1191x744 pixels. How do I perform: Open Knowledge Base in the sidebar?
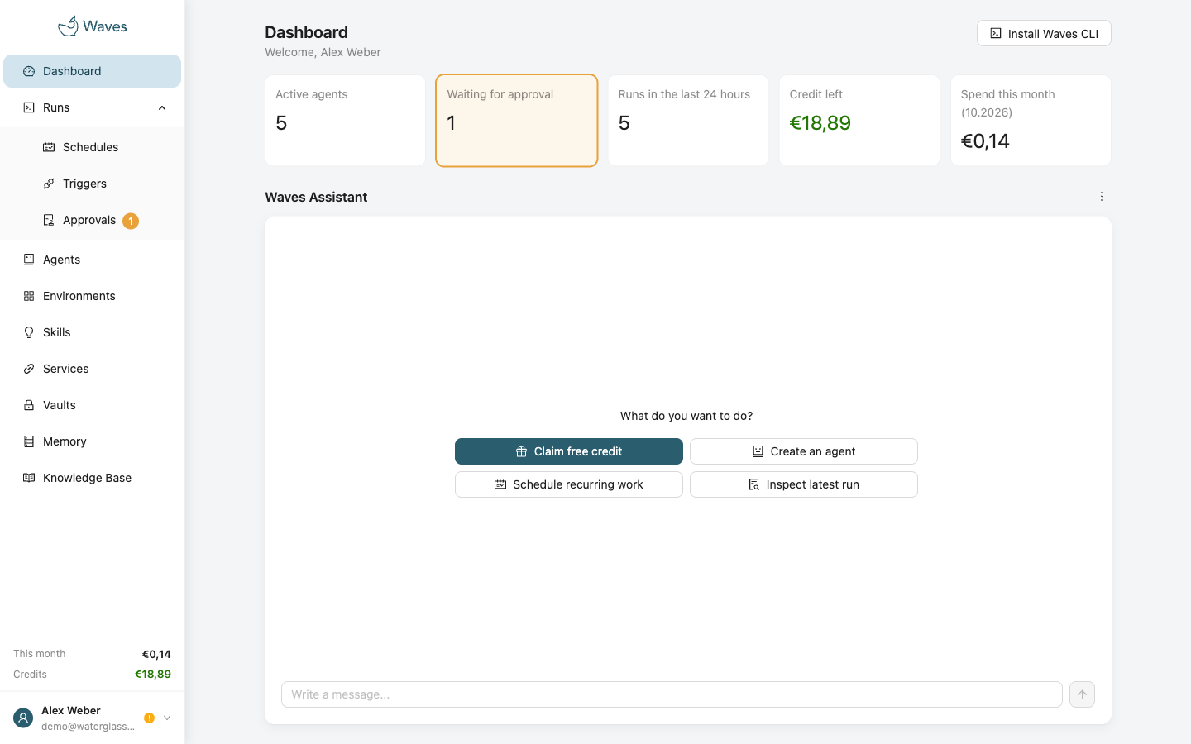tap(92, 478)
